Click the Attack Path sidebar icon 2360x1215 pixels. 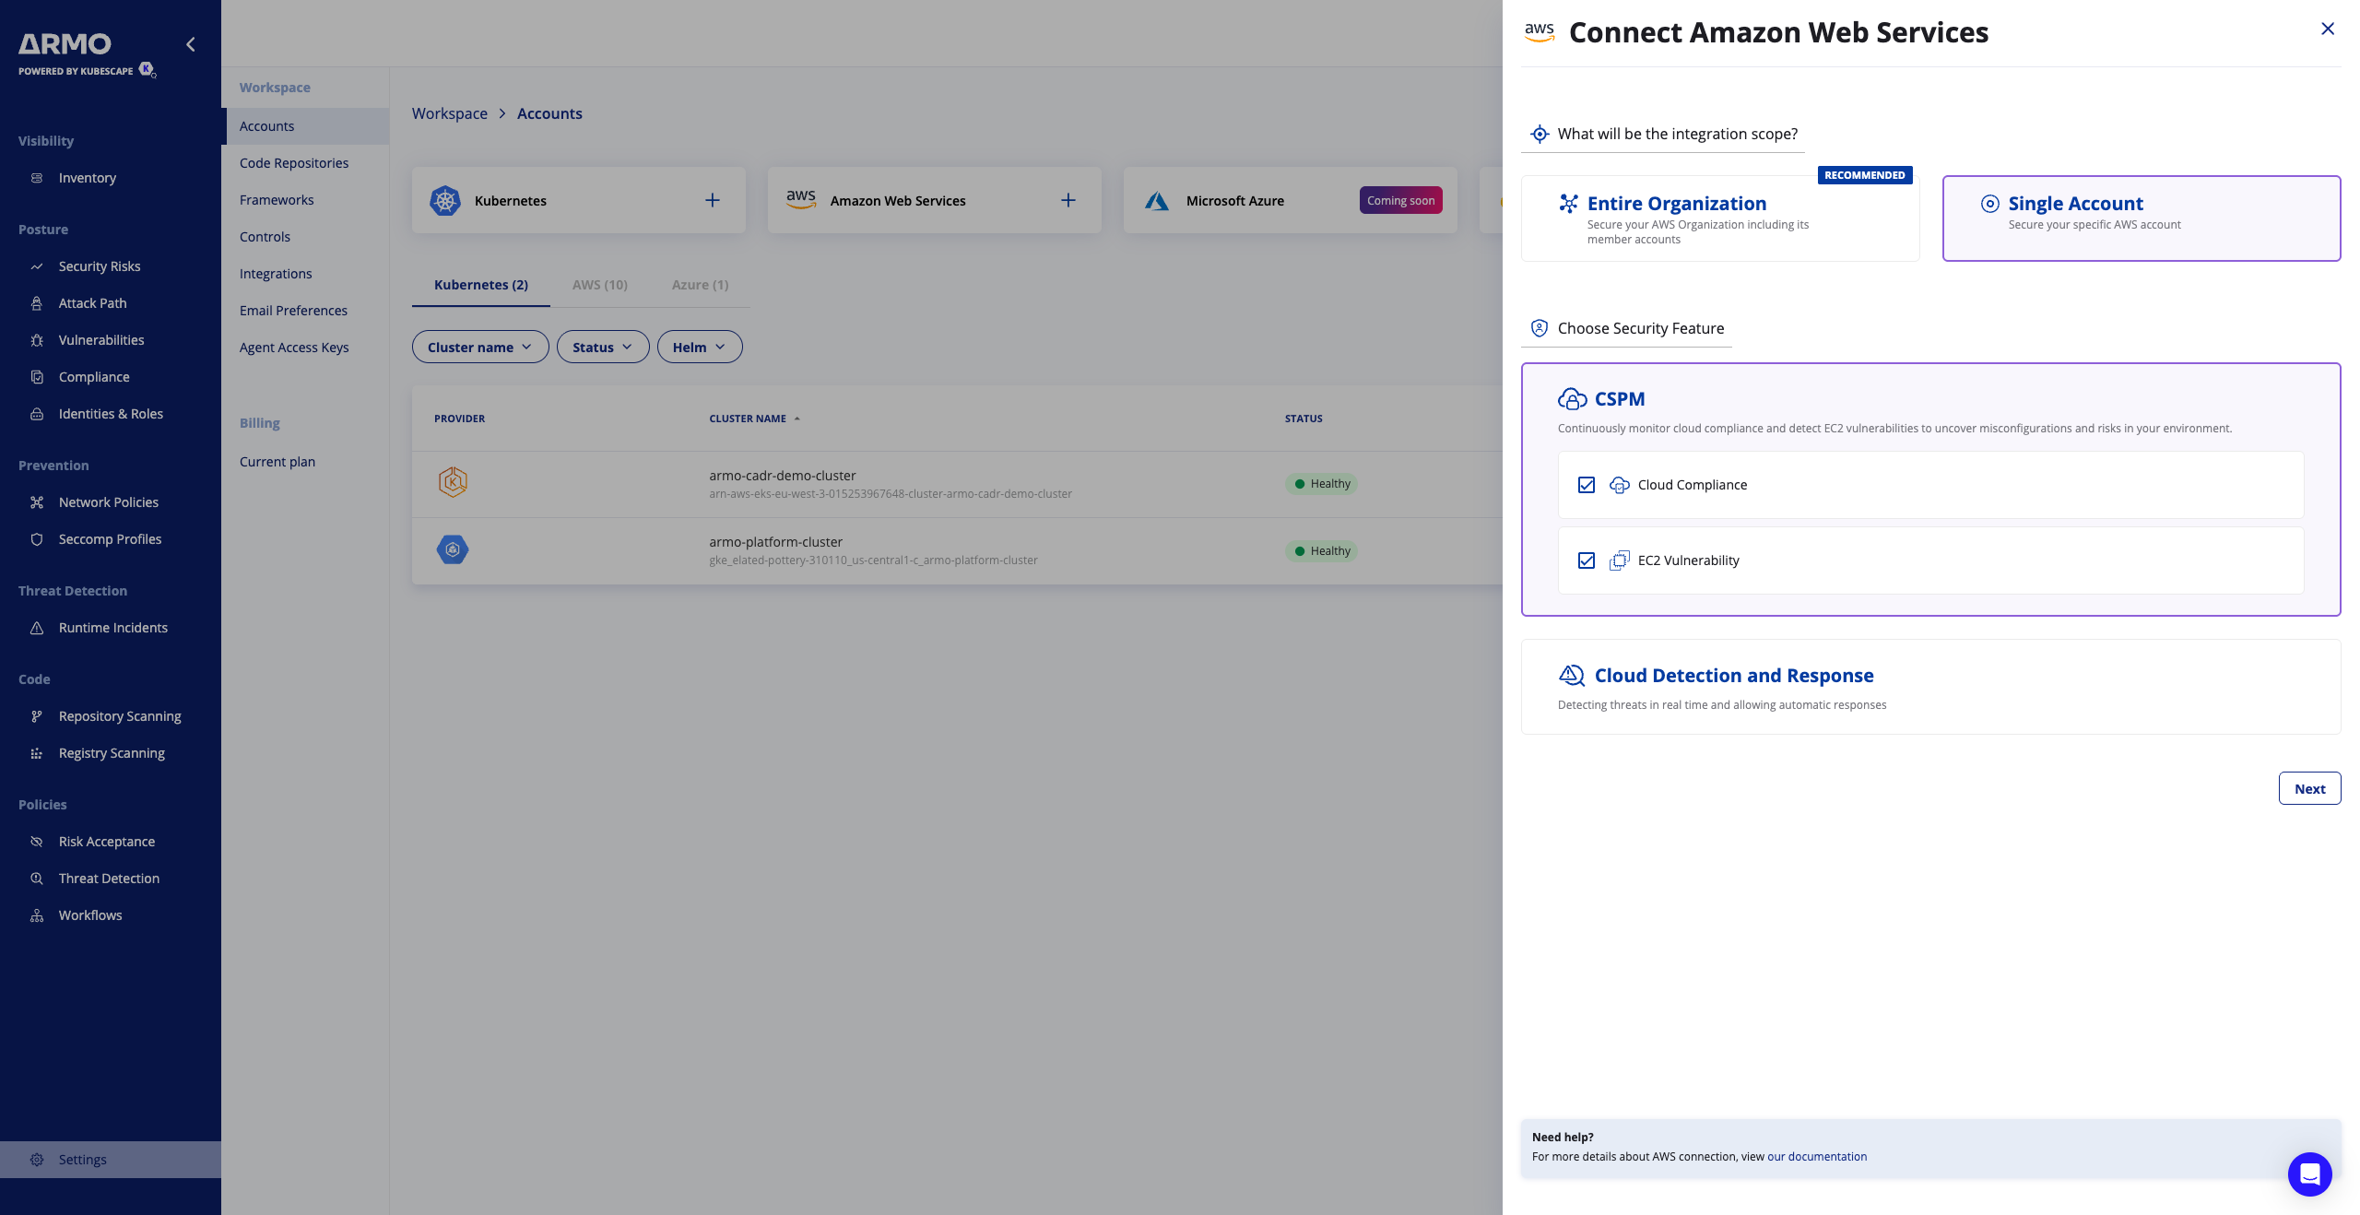[x=37, y=303]
